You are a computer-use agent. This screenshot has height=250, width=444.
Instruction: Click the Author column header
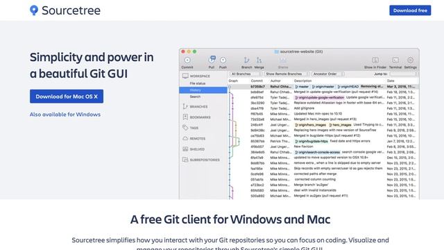pyautogui.click(x=275, y=81)
